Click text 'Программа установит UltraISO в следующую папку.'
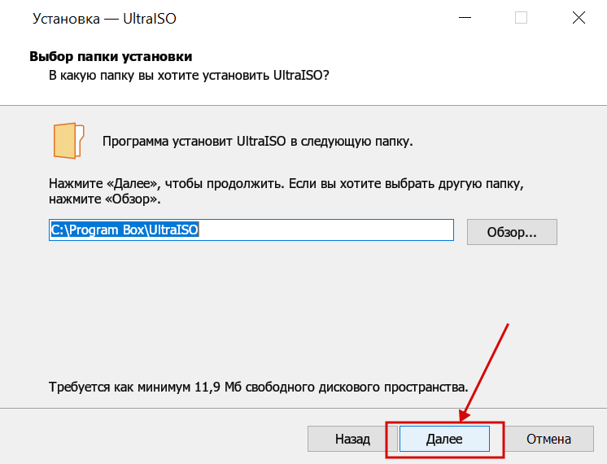This screenshot has width=607, height=464. tap(257, 142)
